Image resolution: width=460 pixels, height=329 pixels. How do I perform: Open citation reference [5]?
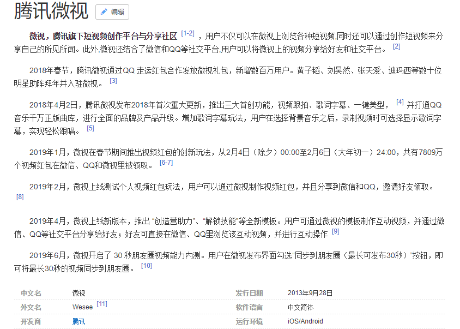[90, 128]
